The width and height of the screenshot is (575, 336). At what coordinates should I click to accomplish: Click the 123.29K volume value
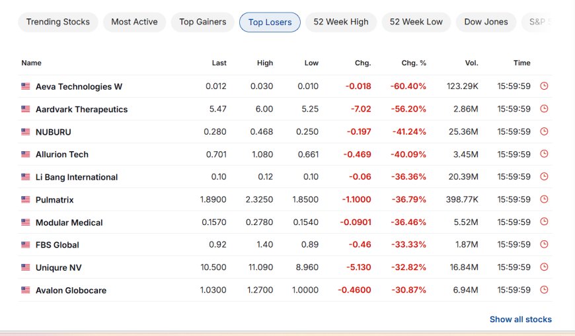click(x=463, y=86)
